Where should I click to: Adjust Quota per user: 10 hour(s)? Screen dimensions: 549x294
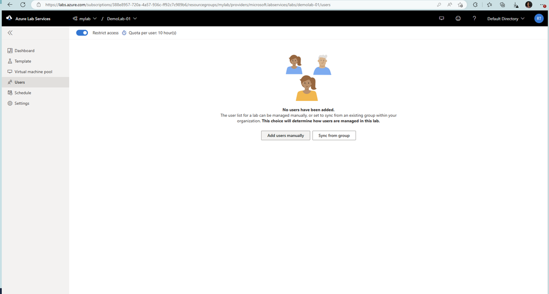pos(149,33)
